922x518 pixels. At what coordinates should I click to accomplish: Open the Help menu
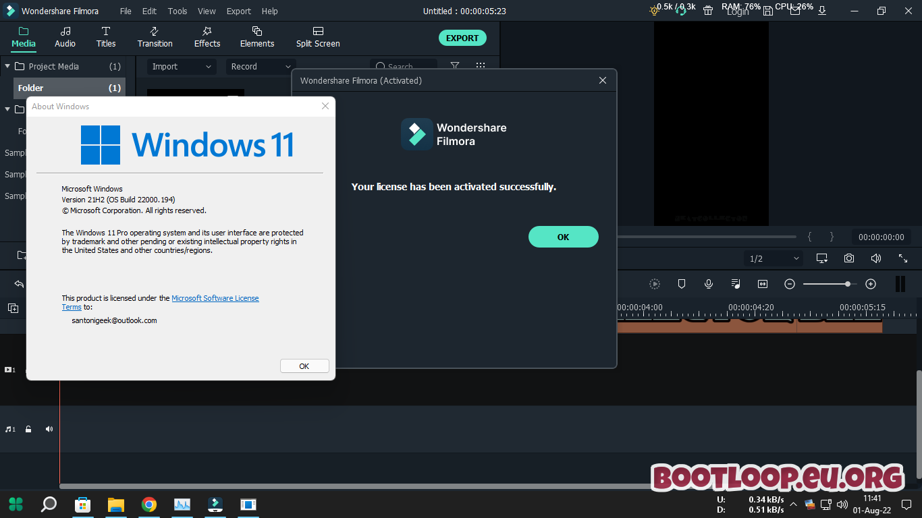269,11
